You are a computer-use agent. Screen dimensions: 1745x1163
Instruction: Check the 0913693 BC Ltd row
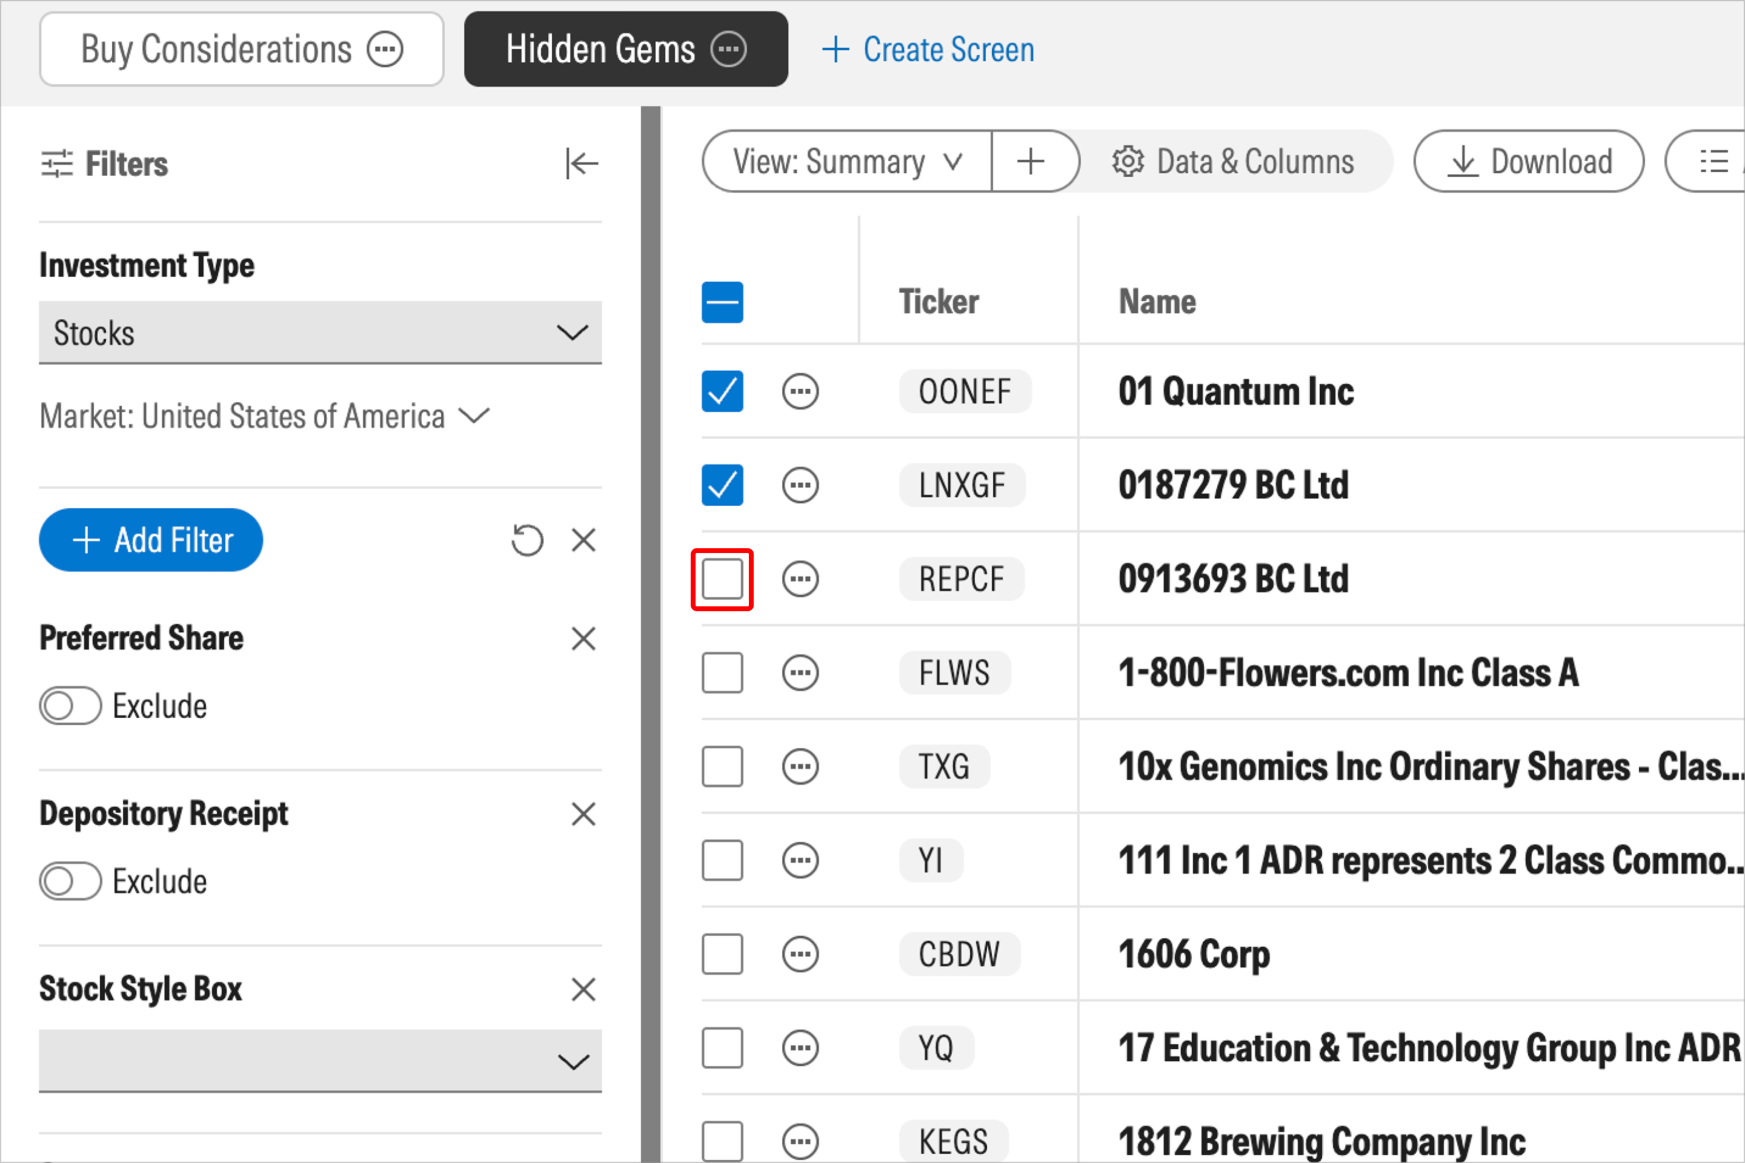pyautogui.click(x=723, y=579)
